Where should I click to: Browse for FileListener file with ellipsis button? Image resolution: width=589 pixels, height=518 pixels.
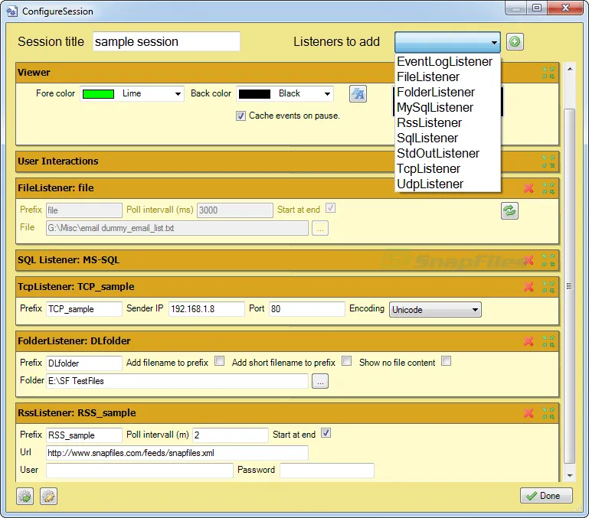pyautogui.click(x=320, y=228)
